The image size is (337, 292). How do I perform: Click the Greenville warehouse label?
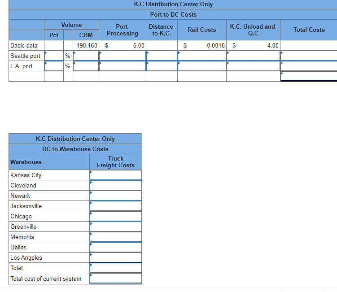click(23, 227)
